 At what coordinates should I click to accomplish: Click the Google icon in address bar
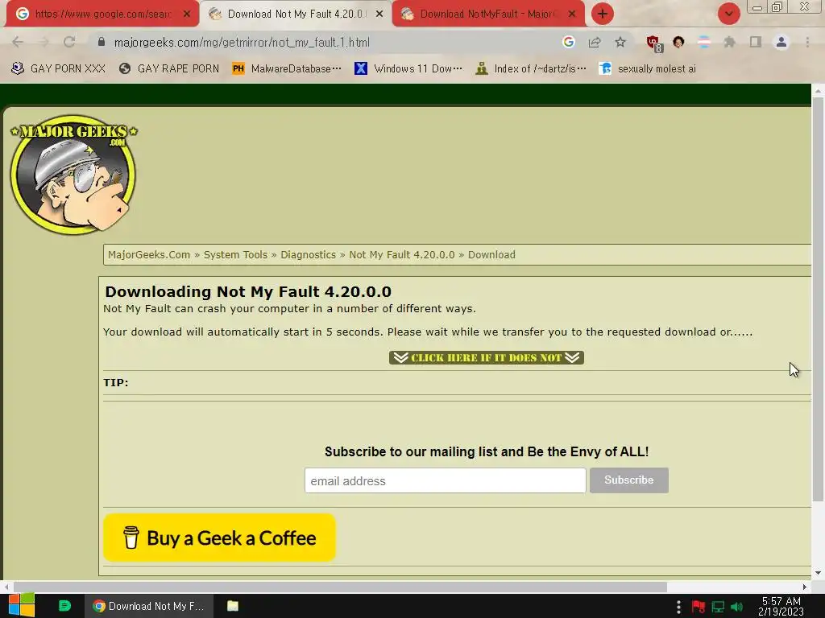tap(568, 42)
